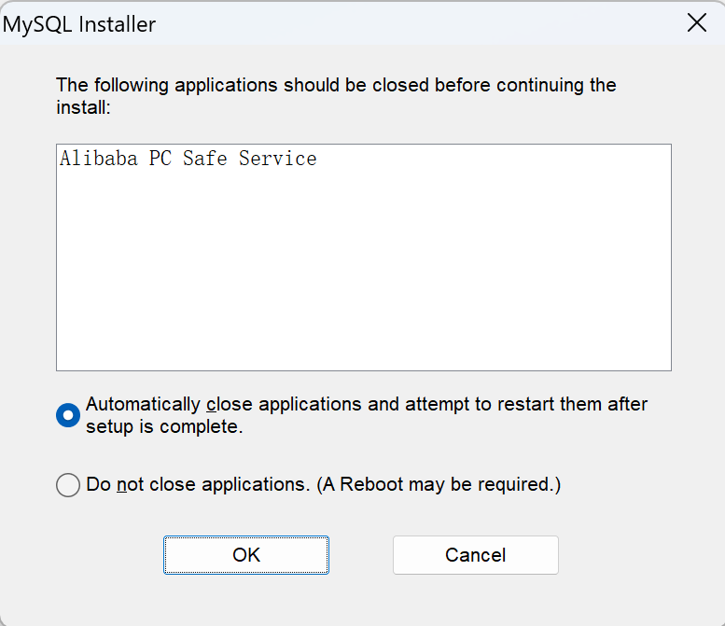
Task: Highlight the Alibaba PC Safe Service entry
Action: (188, 159)
